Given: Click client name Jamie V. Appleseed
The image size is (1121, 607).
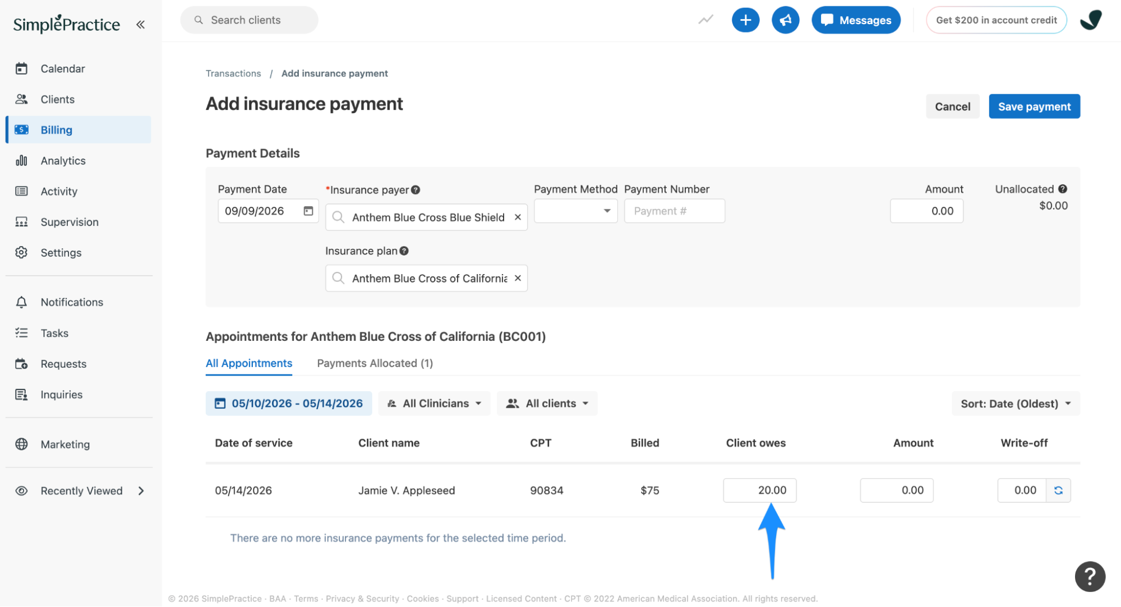Looking at the screenshot, I should tap(407, 490).
